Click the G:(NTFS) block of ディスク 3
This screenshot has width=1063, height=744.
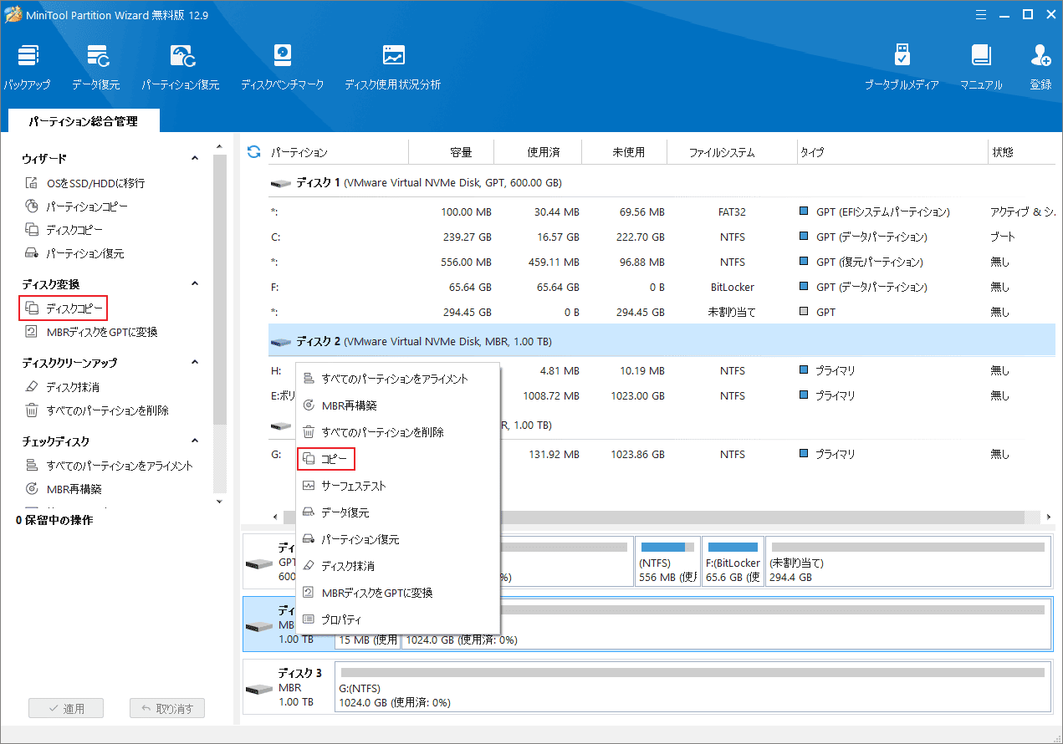pos(692,688)
